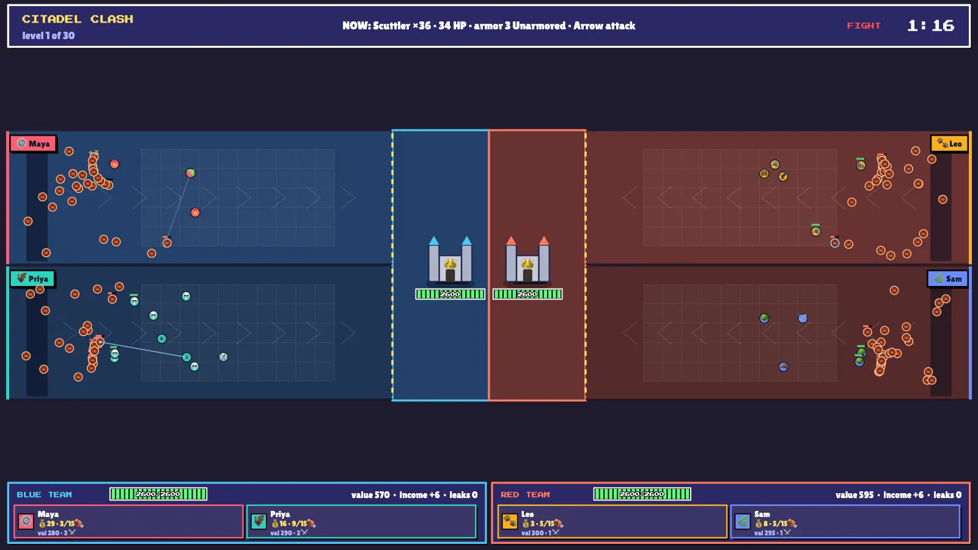Click the 1:16 round timer
The image size is (978, 550).
click(x=931, y=26)
